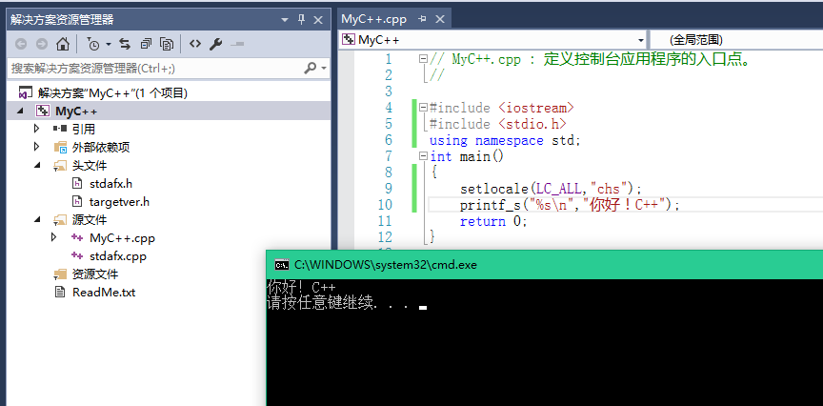This screenshot has width=823, height=406.
Task: Switch to the MyC++.cpp editor tab
Action: coord(373,19)
